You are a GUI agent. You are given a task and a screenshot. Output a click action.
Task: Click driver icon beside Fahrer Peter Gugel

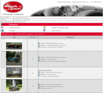(x=39, y=84)
